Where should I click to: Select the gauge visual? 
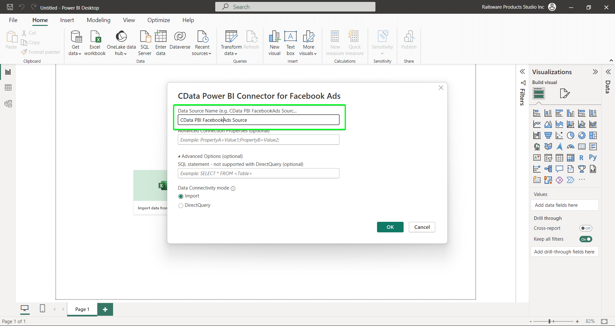pos(570,147)
